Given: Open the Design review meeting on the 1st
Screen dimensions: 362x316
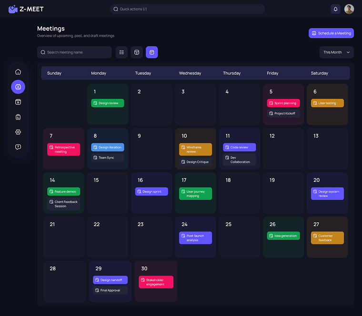Looking at the screenshot, I should pyautogui.click(x=108, y=103).
